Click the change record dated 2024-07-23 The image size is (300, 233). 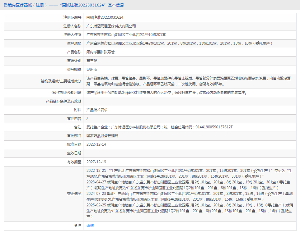point(189,196)
